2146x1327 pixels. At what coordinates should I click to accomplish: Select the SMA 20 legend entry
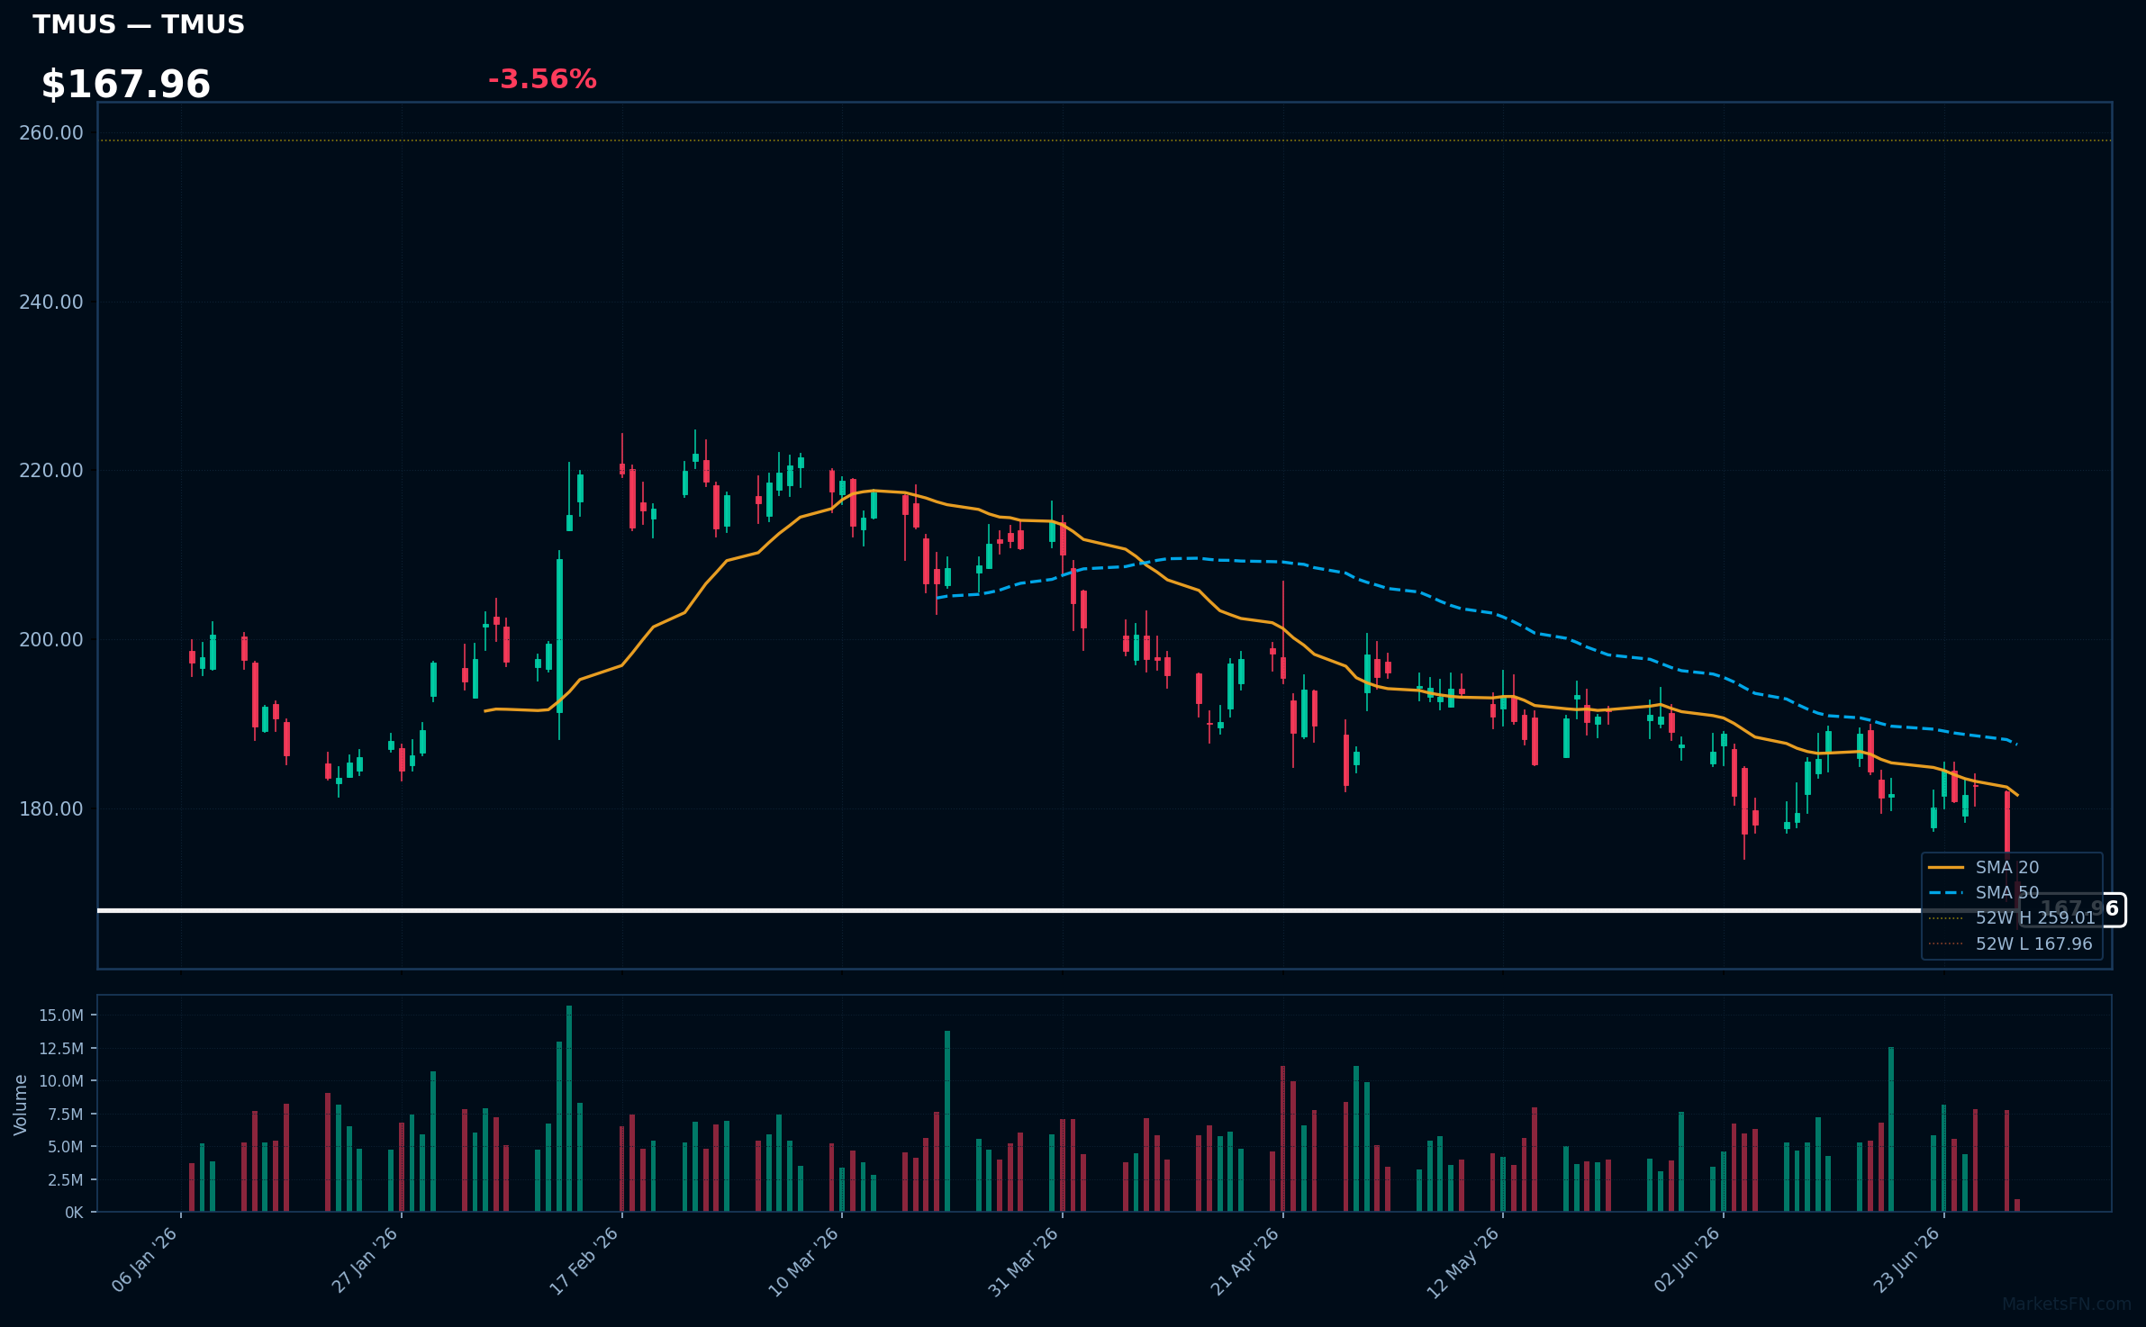[1984, 868]
